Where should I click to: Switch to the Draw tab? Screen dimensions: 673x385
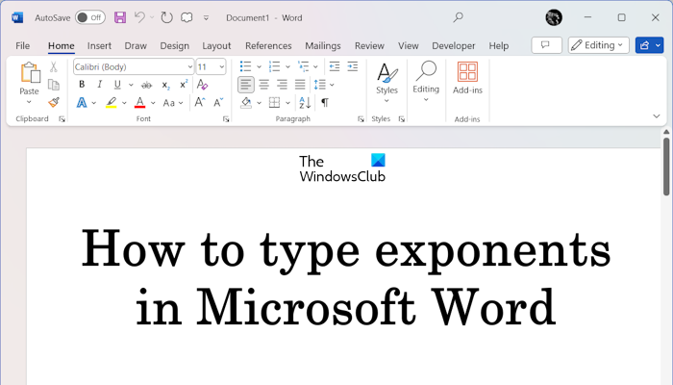tap(136, 45)
